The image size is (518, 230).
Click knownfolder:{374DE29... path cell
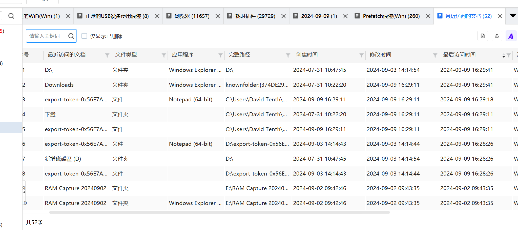pyautogui.click(x=257, y=85)
